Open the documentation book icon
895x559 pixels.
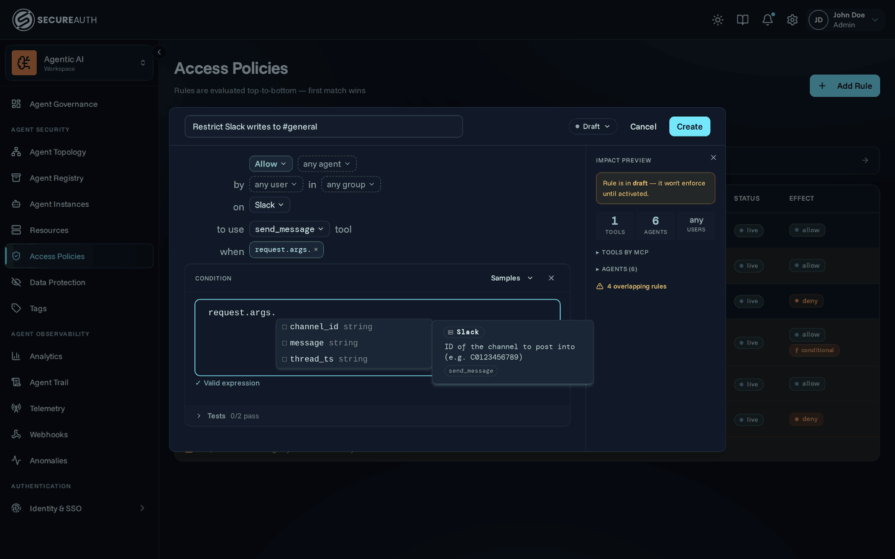[743, 20]
